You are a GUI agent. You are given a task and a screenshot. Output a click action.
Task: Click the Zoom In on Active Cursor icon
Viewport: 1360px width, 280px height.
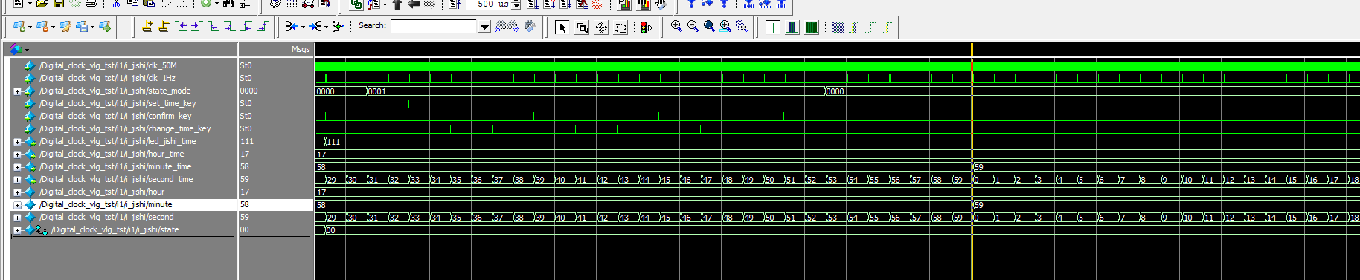725,27
